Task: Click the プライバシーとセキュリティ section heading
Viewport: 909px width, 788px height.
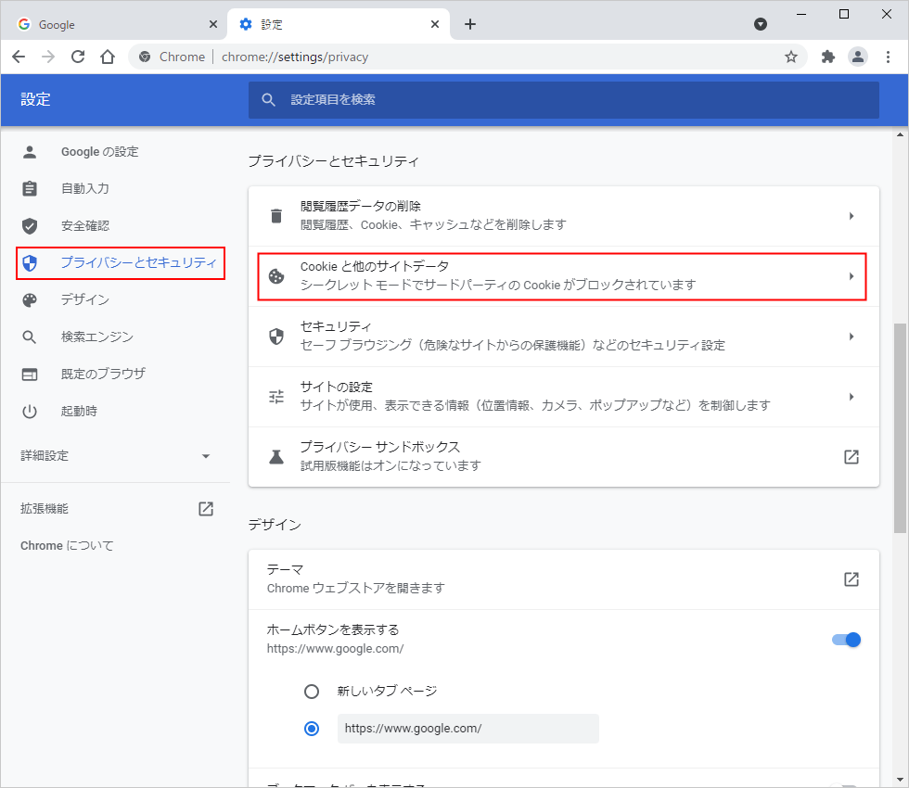Action: (x=333, y=161)
